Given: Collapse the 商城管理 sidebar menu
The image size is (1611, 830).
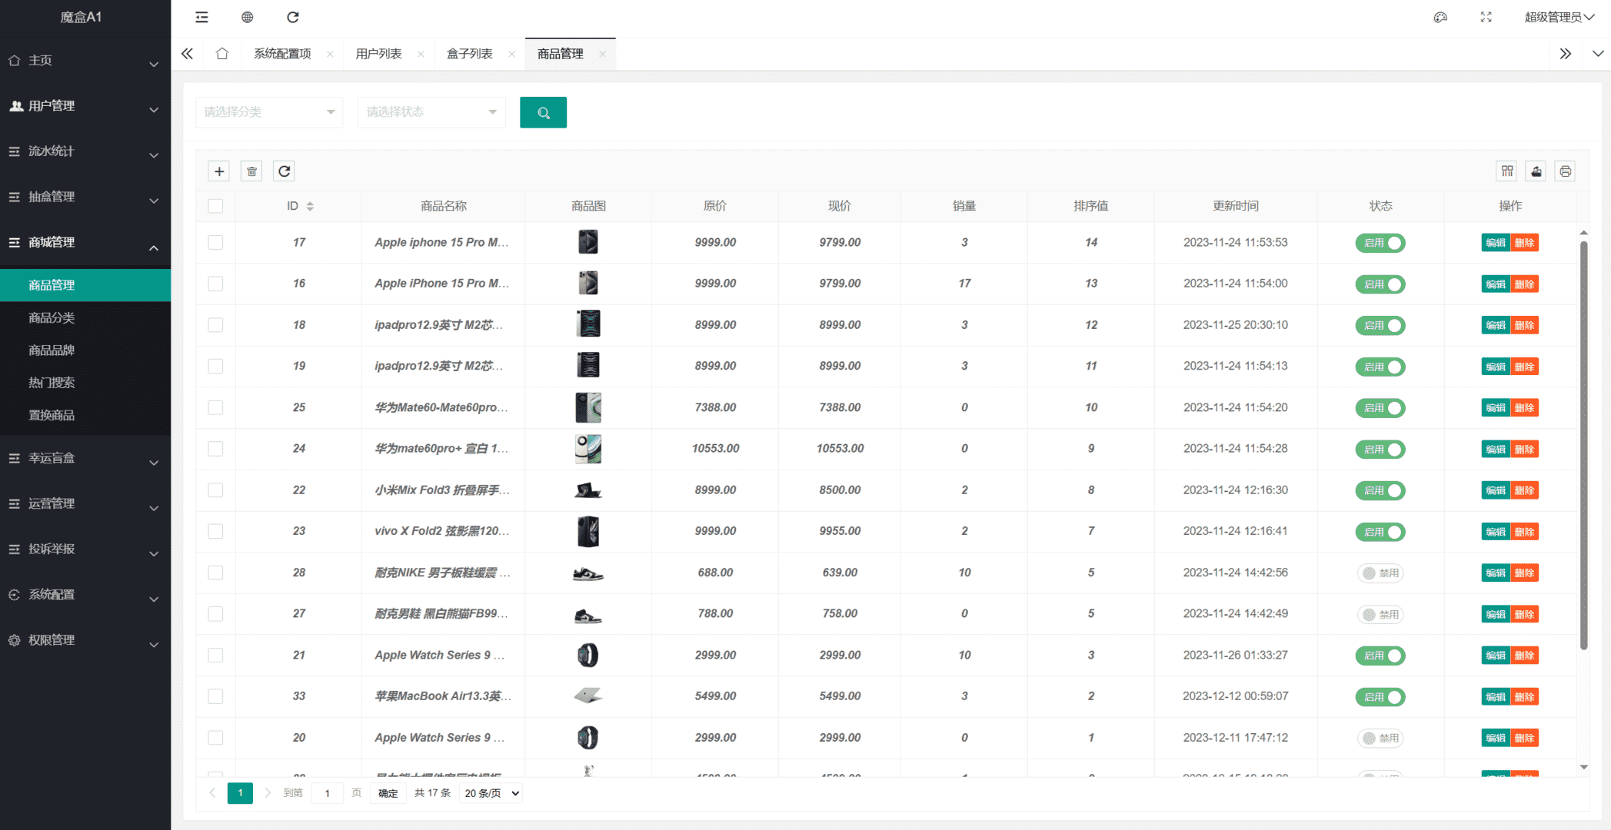Looking at the screenshot, I should (x=85, y=242).
